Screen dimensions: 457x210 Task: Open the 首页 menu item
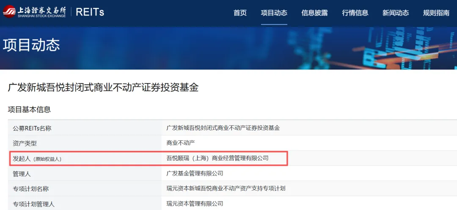point(240,13)
